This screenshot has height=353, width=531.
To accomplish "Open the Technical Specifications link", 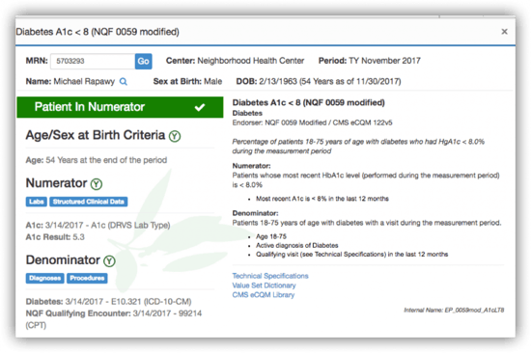I will pyautogui.click(x=270, y=276).
